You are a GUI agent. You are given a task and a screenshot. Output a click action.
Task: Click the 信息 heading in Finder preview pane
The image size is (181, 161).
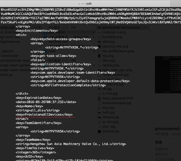click(159, 142)
